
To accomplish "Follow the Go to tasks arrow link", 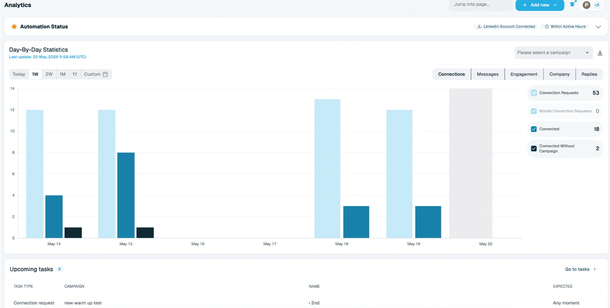I will click(x=580, y=269).
